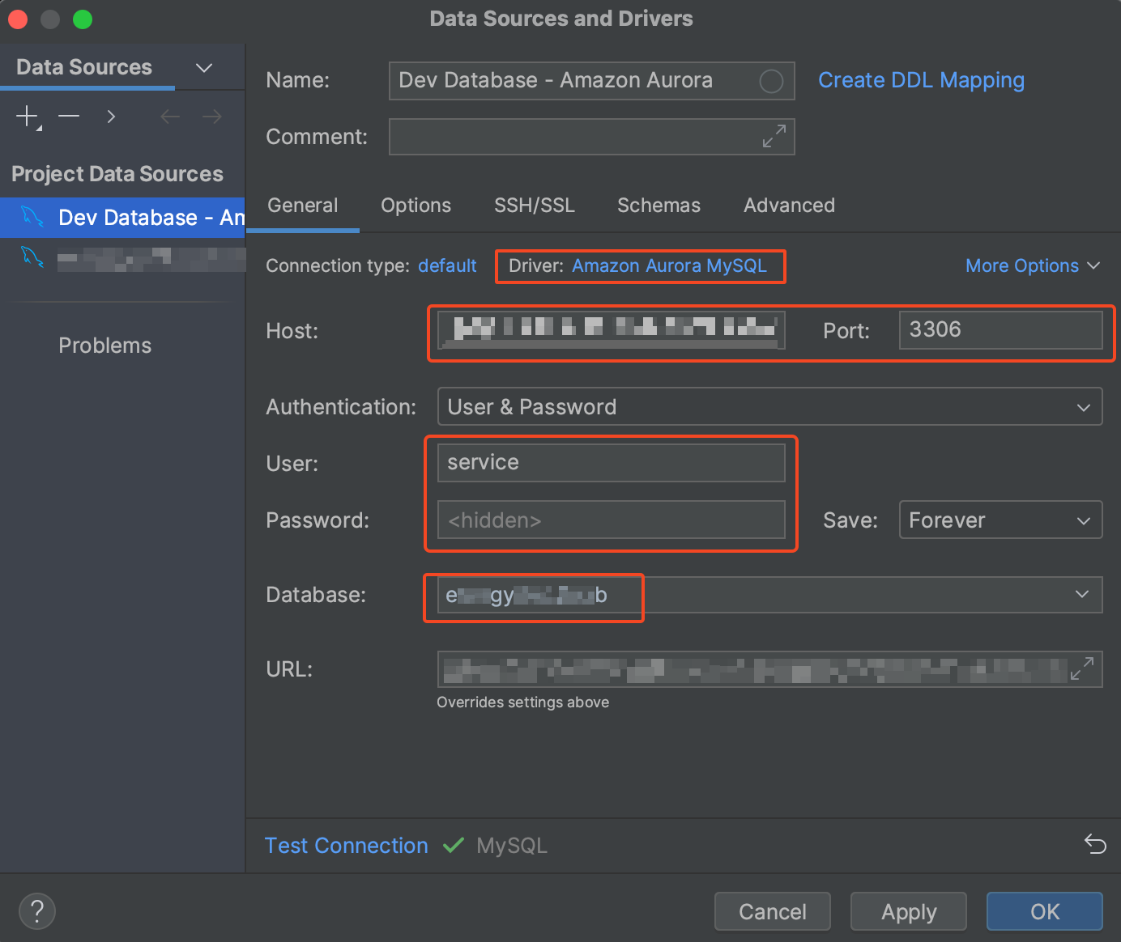Switch to the Options tab

click(x=416, y=206)
